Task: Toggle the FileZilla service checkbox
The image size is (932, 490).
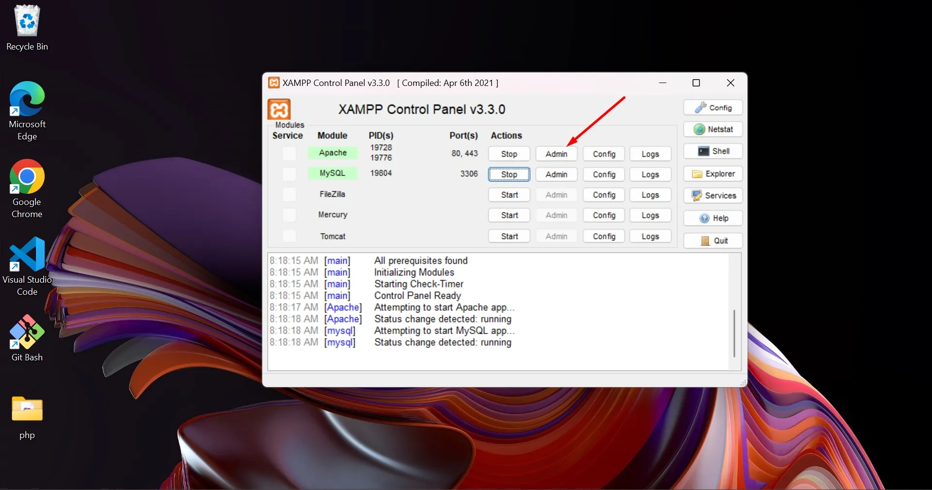Action: [289, 194]
